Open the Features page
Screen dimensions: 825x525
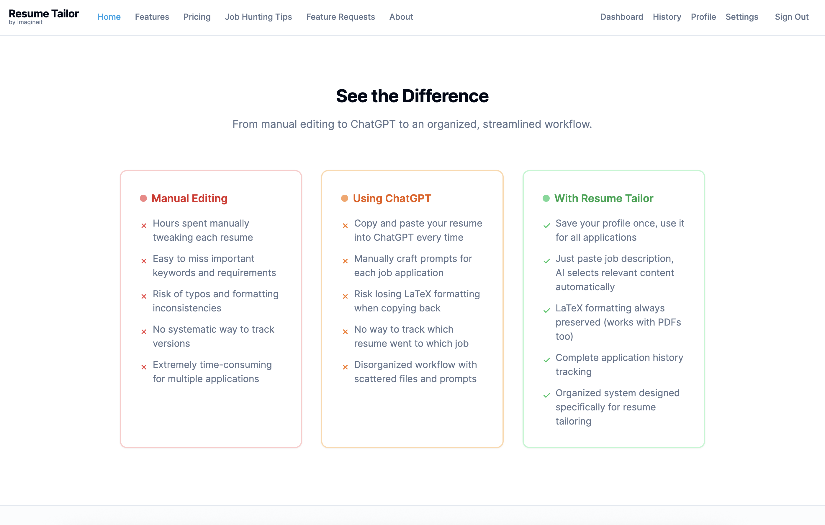[152, 17]
